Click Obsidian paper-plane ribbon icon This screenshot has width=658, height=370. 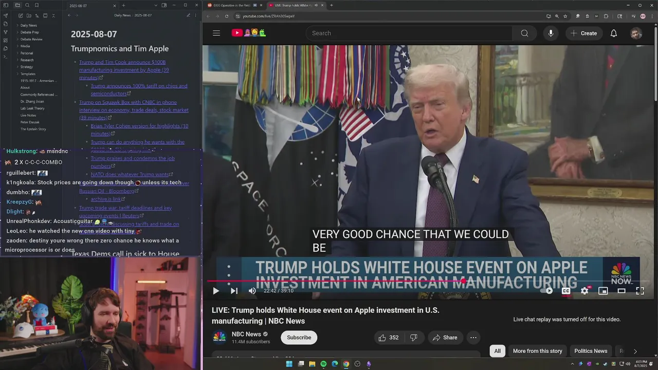[x=6, y=15]
